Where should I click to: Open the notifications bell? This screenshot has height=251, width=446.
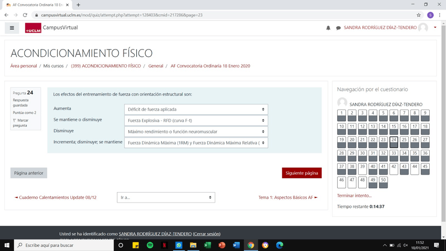(x=328, y=28)
